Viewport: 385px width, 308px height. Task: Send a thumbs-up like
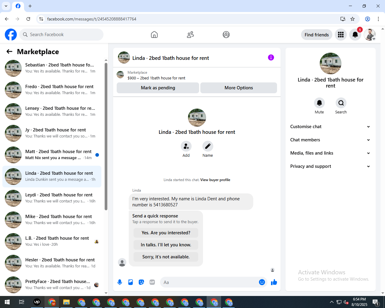274,282
